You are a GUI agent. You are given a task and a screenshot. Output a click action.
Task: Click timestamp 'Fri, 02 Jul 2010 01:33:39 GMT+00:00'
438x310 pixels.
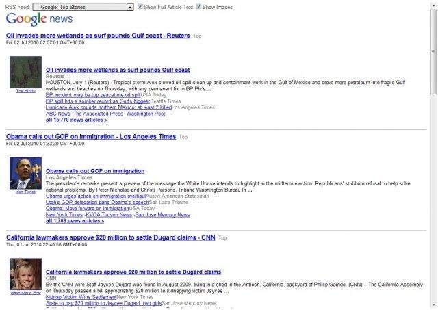[x=45, y=144]
